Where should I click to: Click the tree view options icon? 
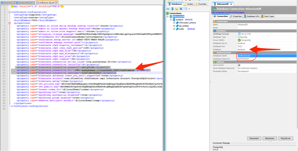[x=186, y=9]
